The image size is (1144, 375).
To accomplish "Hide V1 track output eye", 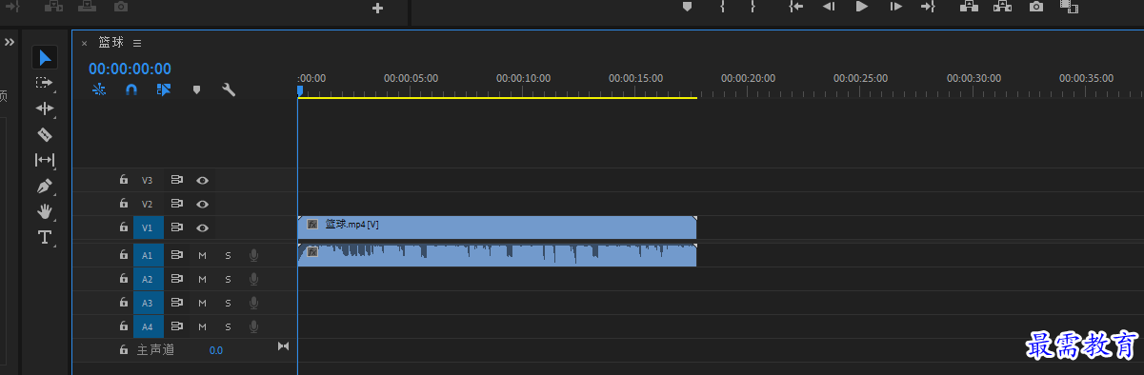I will [202, 227].
